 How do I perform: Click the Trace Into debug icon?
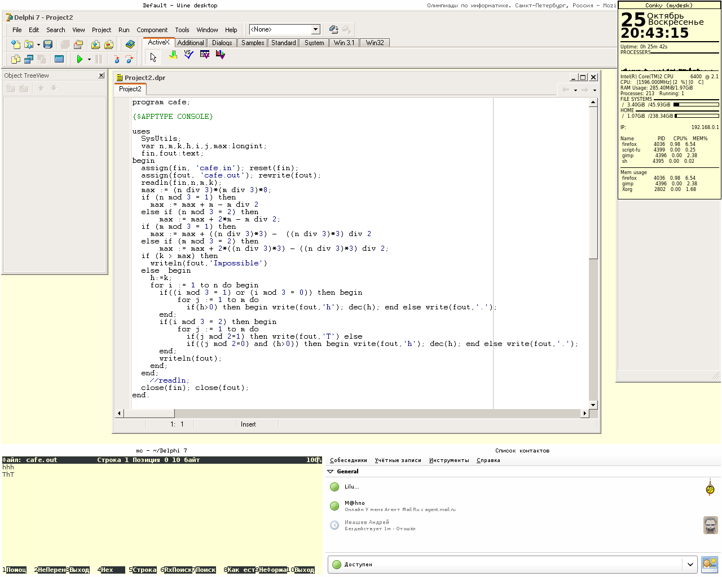(117, 59)
